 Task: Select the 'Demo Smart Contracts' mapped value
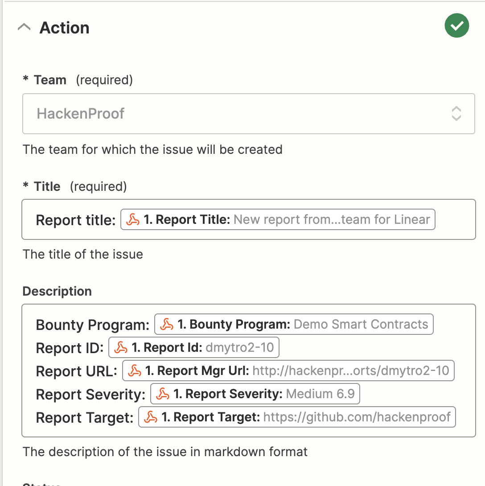point(361,325)
